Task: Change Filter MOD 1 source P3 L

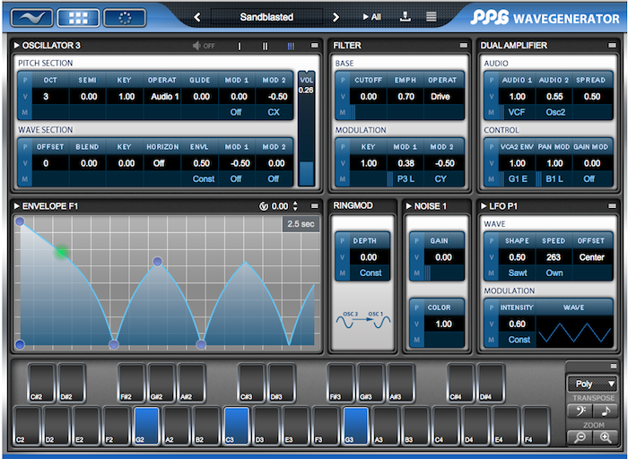Action: click(406, 179)
